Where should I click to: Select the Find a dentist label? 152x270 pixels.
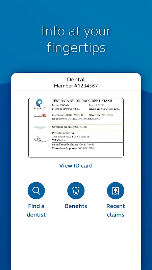pos(36,210)
